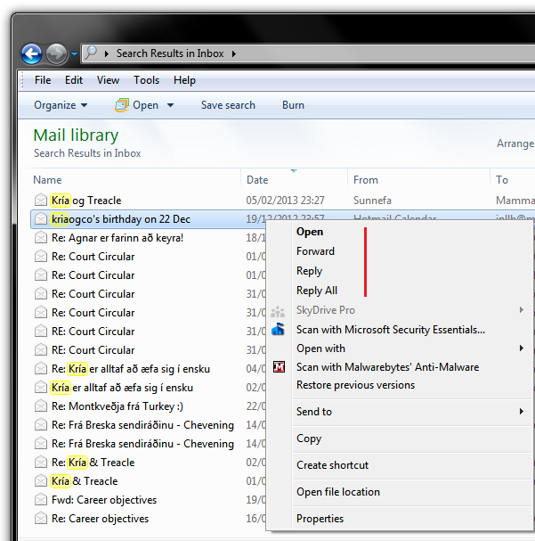Choose Send to in context menu
The width and height of the screenshot is (535, 541).
click(314, 411)
